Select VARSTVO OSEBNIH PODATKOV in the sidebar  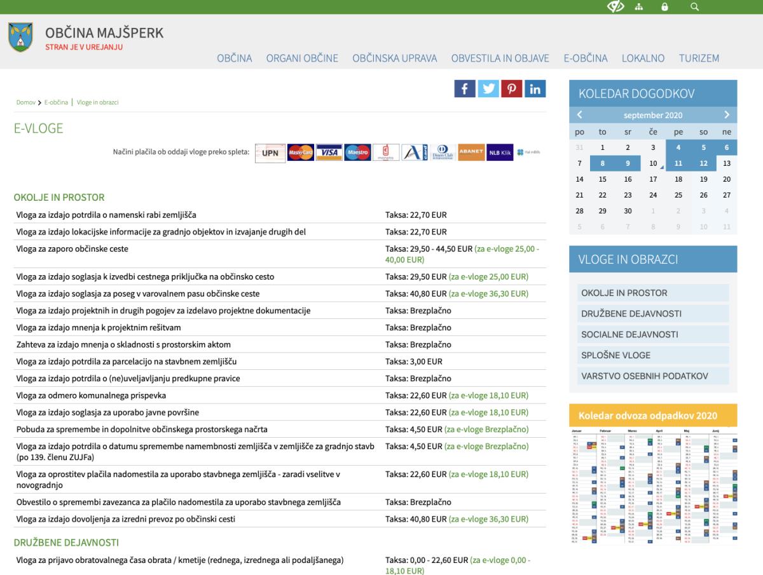[x=652, y=375]
